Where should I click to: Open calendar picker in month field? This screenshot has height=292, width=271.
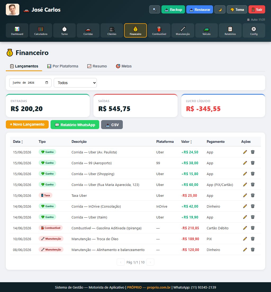[47, 83]
